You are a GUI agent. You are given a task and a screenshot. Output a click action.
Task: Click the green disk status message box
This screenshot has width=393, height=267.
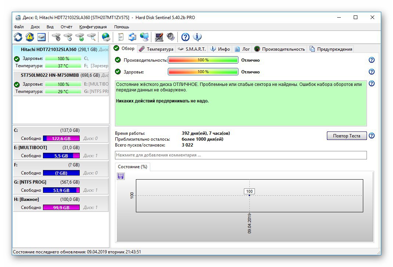click(241, 103)
